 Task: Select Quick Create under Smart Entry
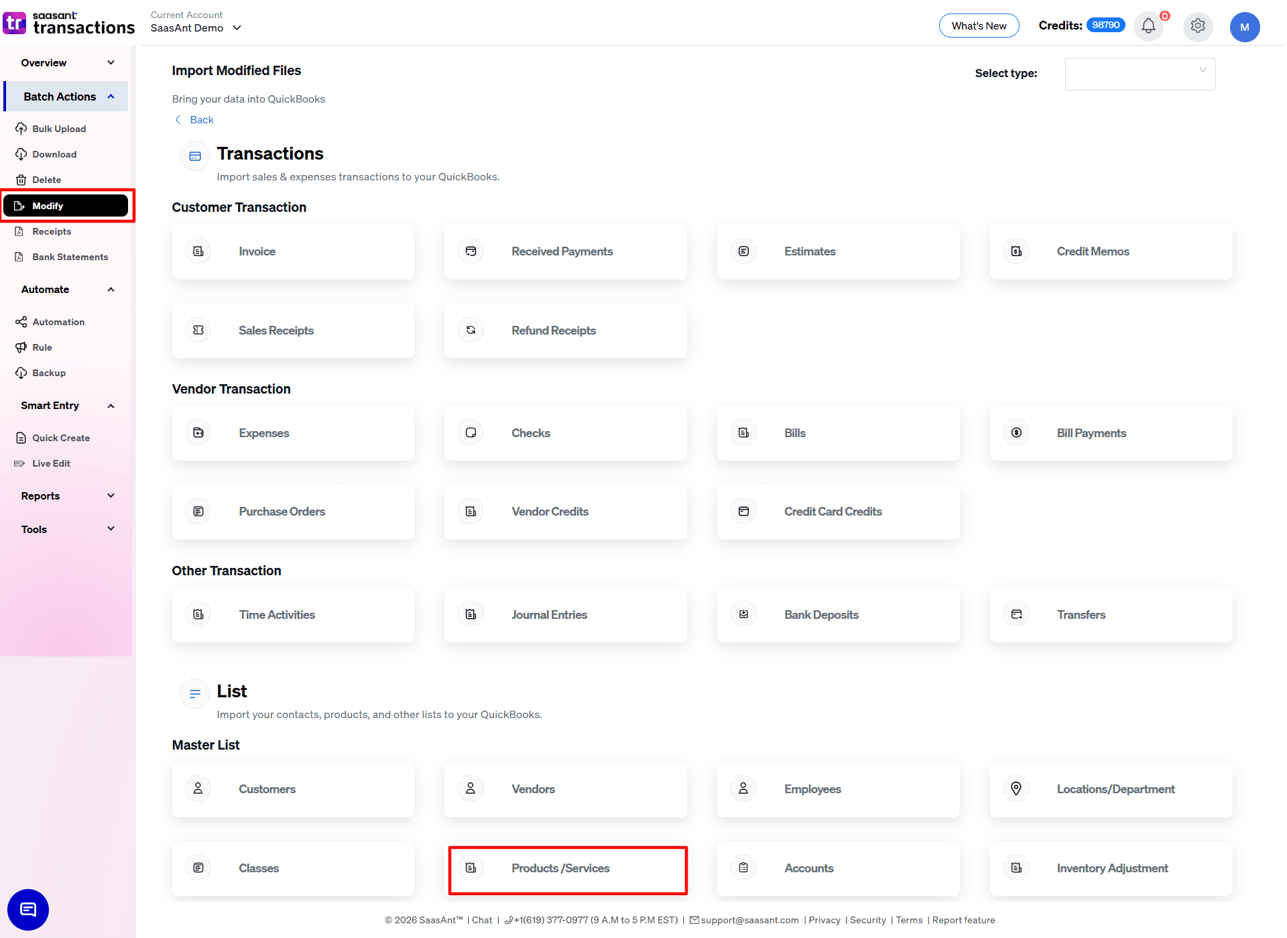tap(61, 437)
